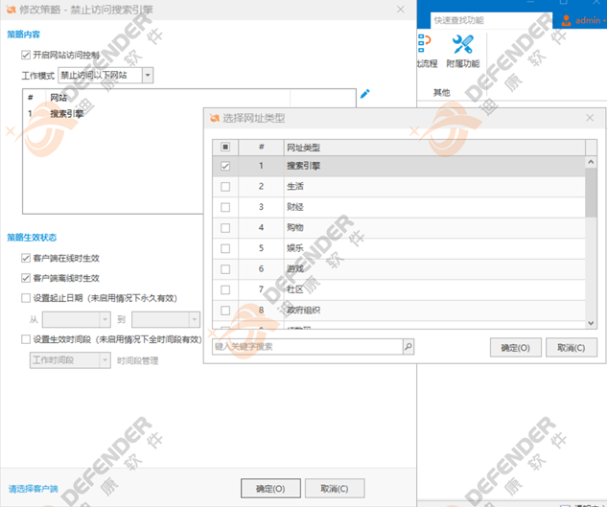Viewport: 607px width, 507px height.
Task: Enable 设置起止日期 checkbox
Action: tap(26, 298)
